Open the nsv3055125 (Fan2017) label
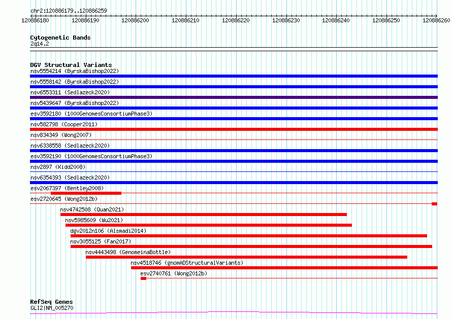Screen dimensions: 452x319 pyautogui.click(x=101, y=241)
